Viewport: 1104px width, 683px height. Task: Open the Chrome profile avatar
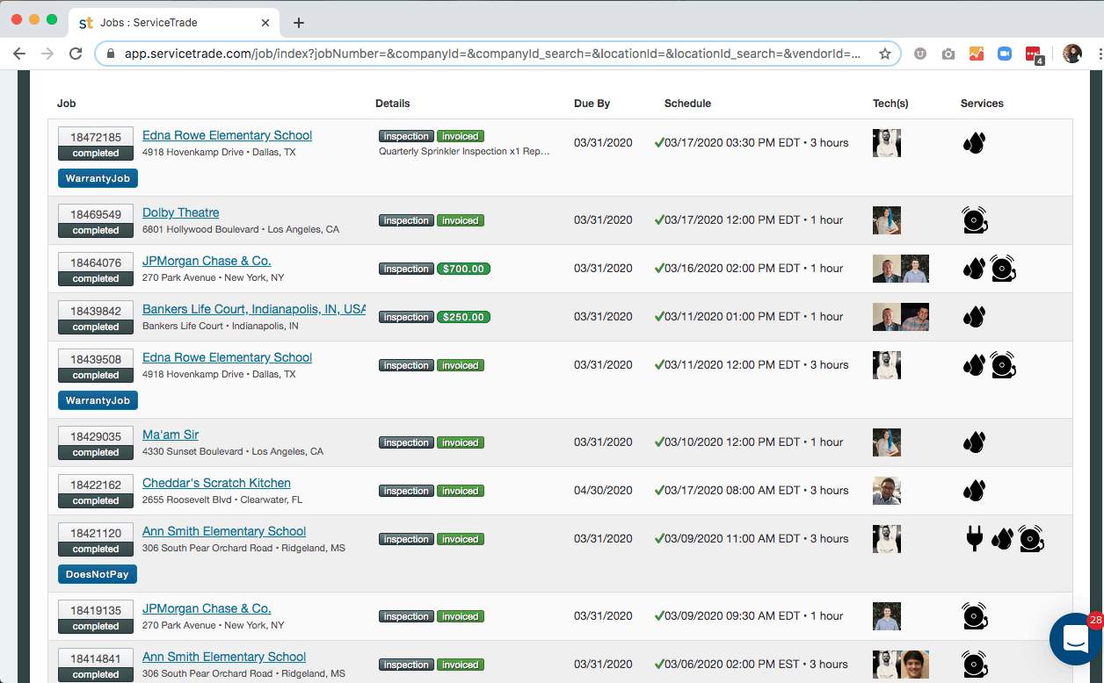[x=1071, y=54]
